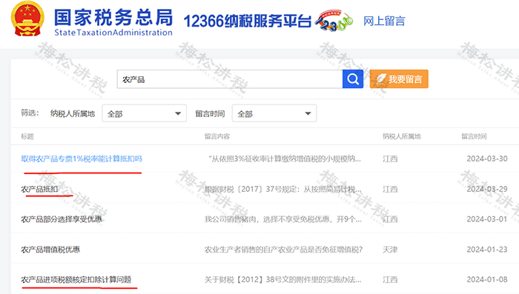Click the message preview starting 我公司销售猪肉
The image size is (519, 294).
[283, 219]
